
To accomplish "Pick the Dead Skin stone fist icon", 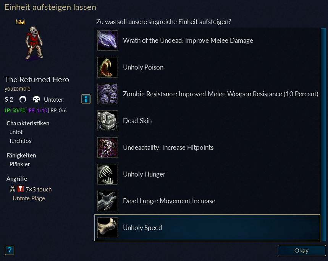I will pyautogui.click(x=108, y=121).
